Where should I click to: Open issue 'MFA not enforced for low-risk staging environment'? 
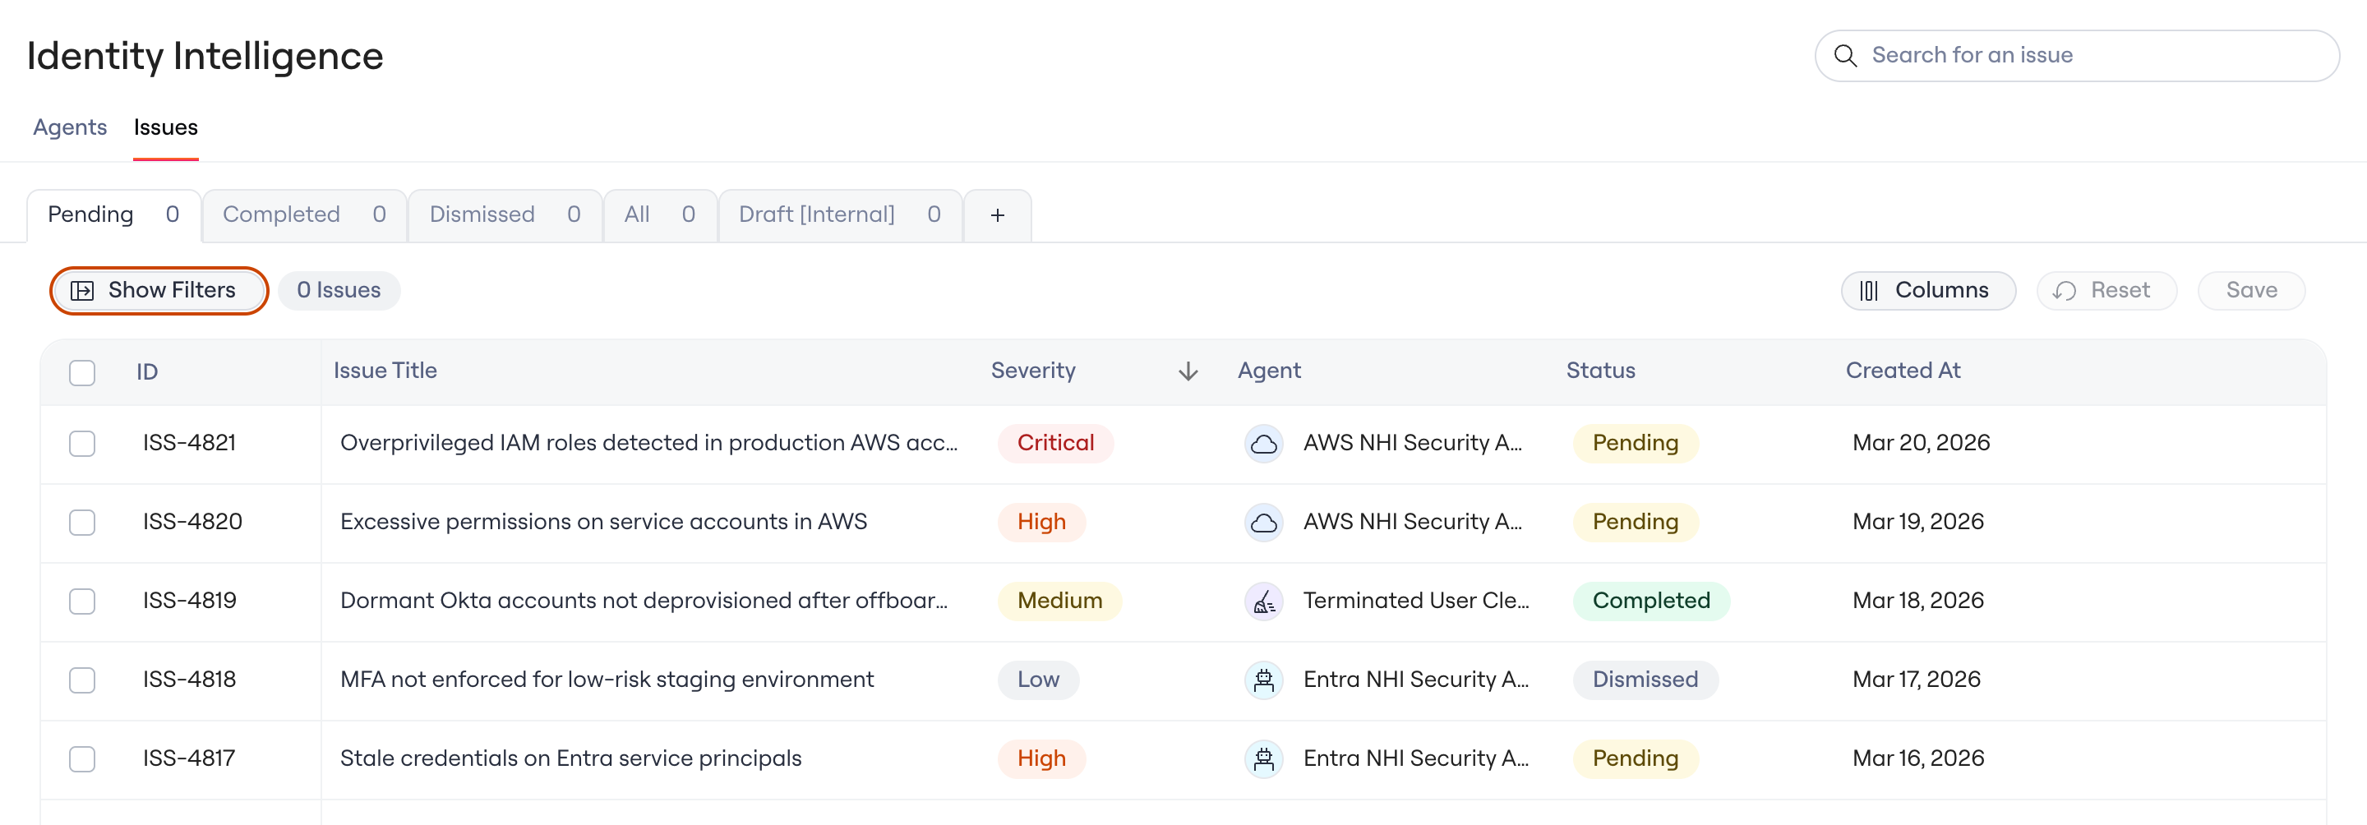tap(607, 680)
